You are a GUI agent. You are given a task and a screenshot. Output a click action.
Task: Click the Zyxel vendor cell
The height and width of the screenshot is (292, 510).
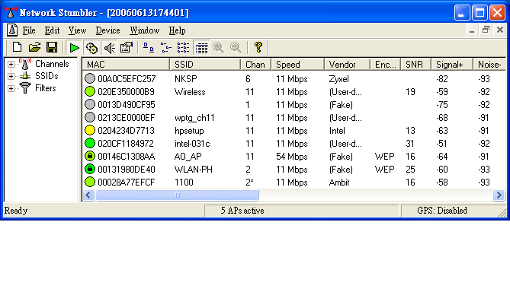pyautogui.click(x=339, y=79)
